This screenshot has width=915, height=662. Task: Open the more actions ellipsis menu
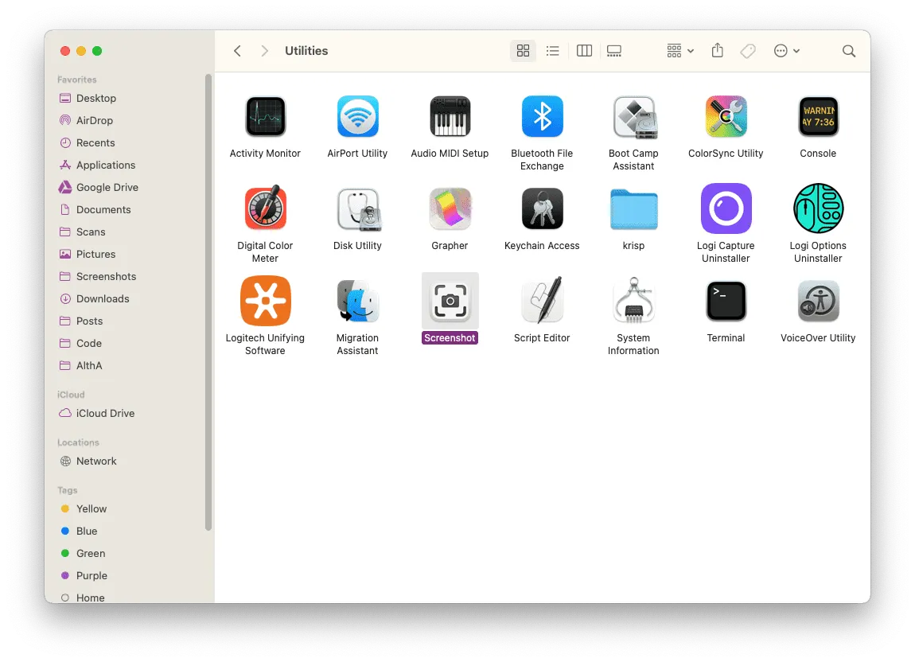point(786,50)
